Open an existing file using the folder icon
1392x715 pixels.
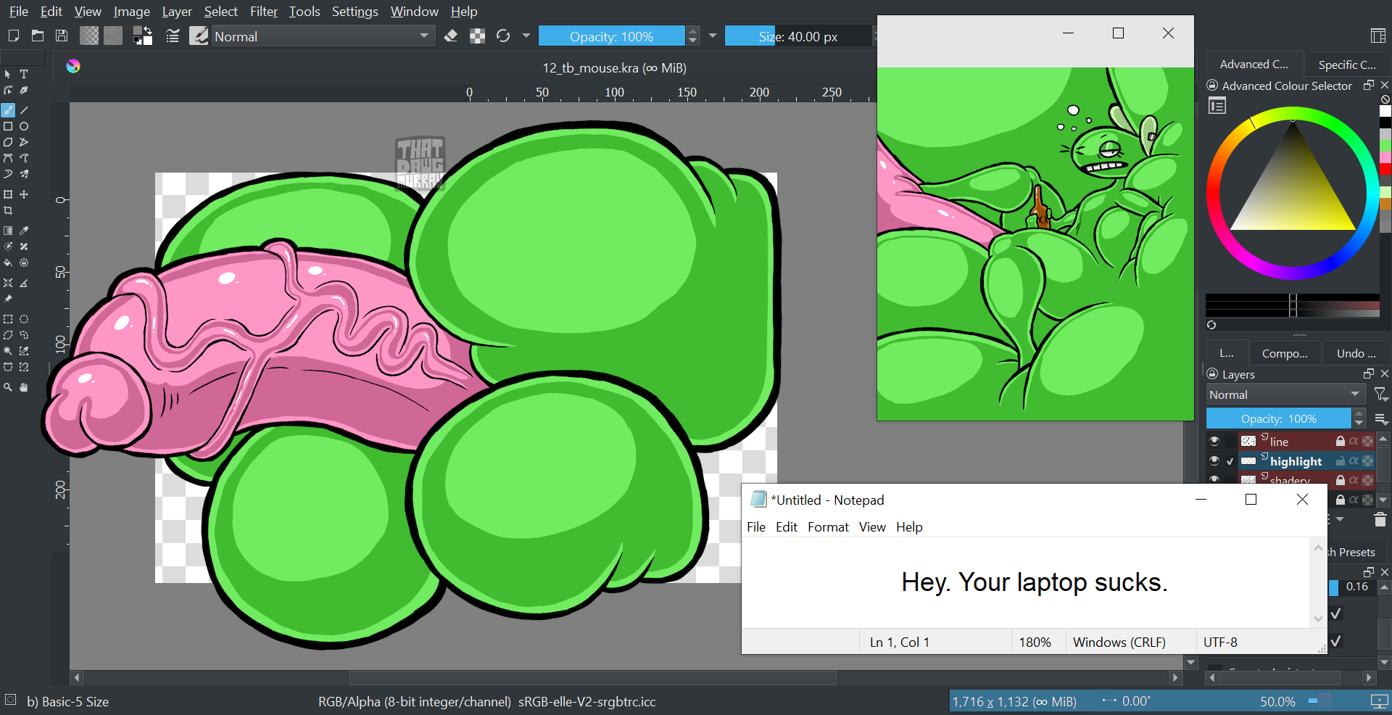click(x=38, y=36)
